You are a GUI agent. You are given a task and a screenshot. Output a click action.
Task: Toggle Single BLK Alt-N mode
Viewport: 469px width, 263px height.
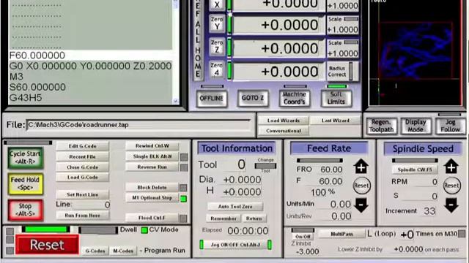(x=152, y=156)
